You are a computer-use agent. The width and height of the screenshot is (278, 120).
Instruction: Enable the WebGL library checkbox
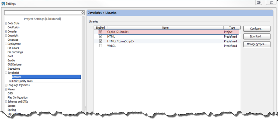click(100, 46)
